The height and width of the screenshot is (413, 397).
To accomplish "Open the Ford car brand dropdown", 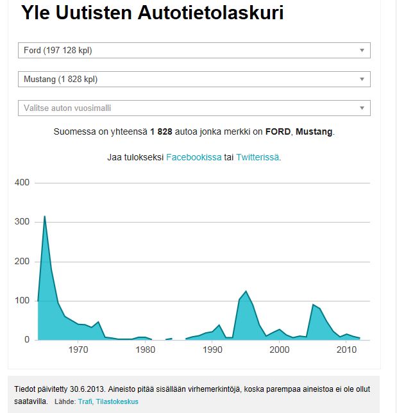I will click(186, 51).
